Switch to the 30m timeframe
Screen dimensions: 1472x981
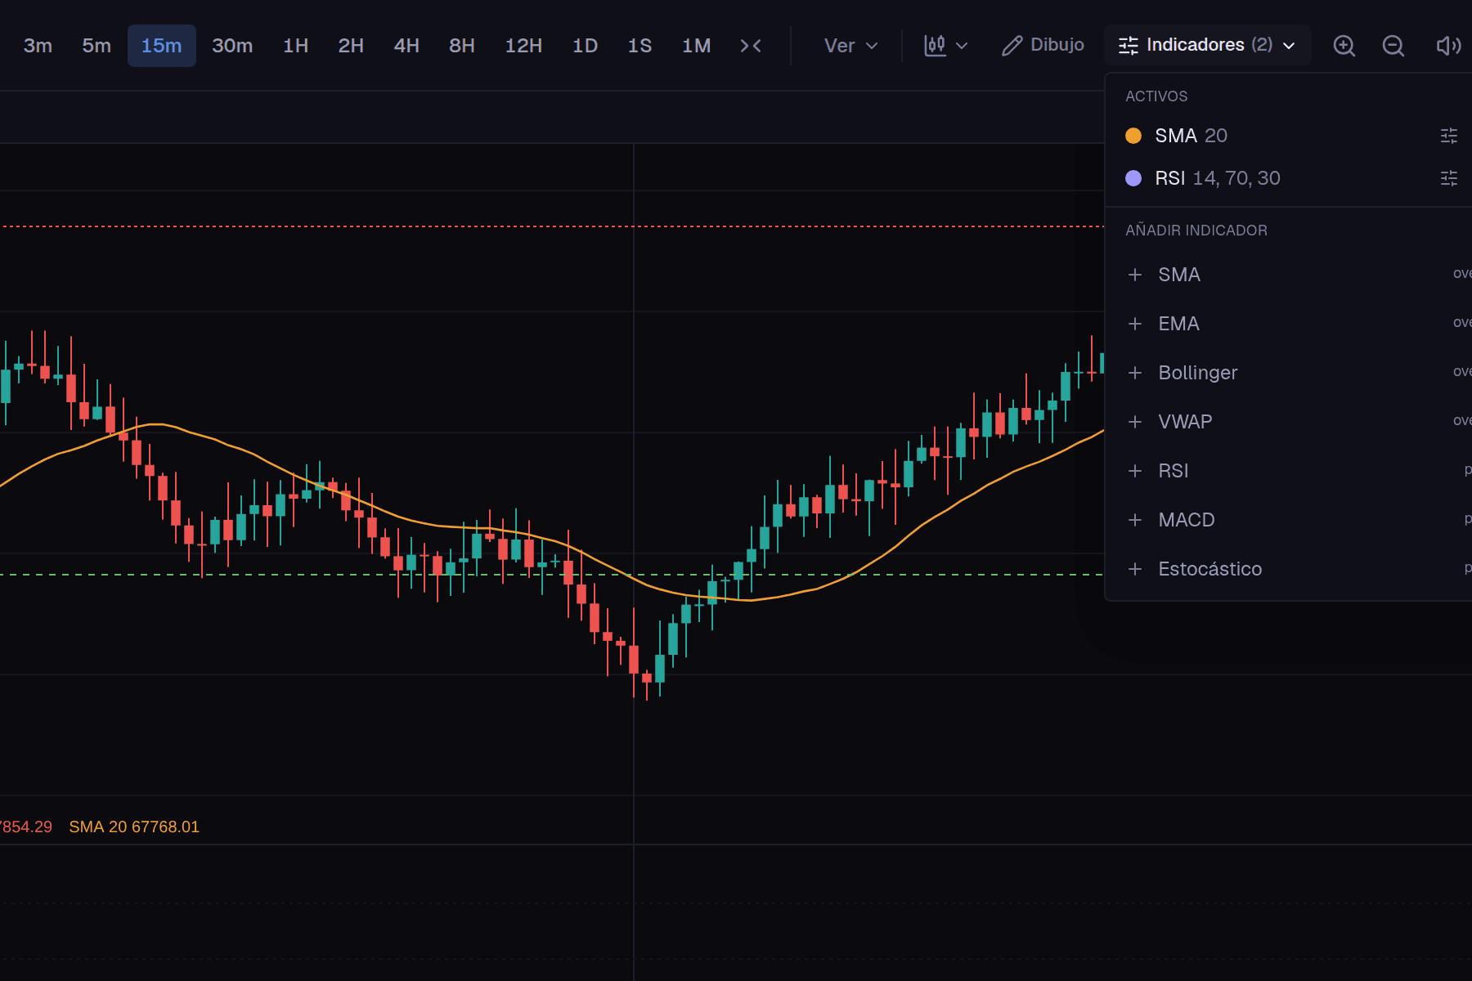coord(232,46)
